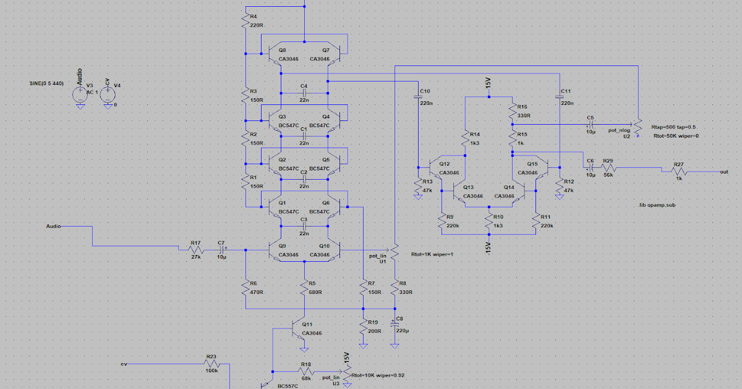742x389 pixels.
Task: Select capacitor C7 10µ symbol
Action: (221, 250)
